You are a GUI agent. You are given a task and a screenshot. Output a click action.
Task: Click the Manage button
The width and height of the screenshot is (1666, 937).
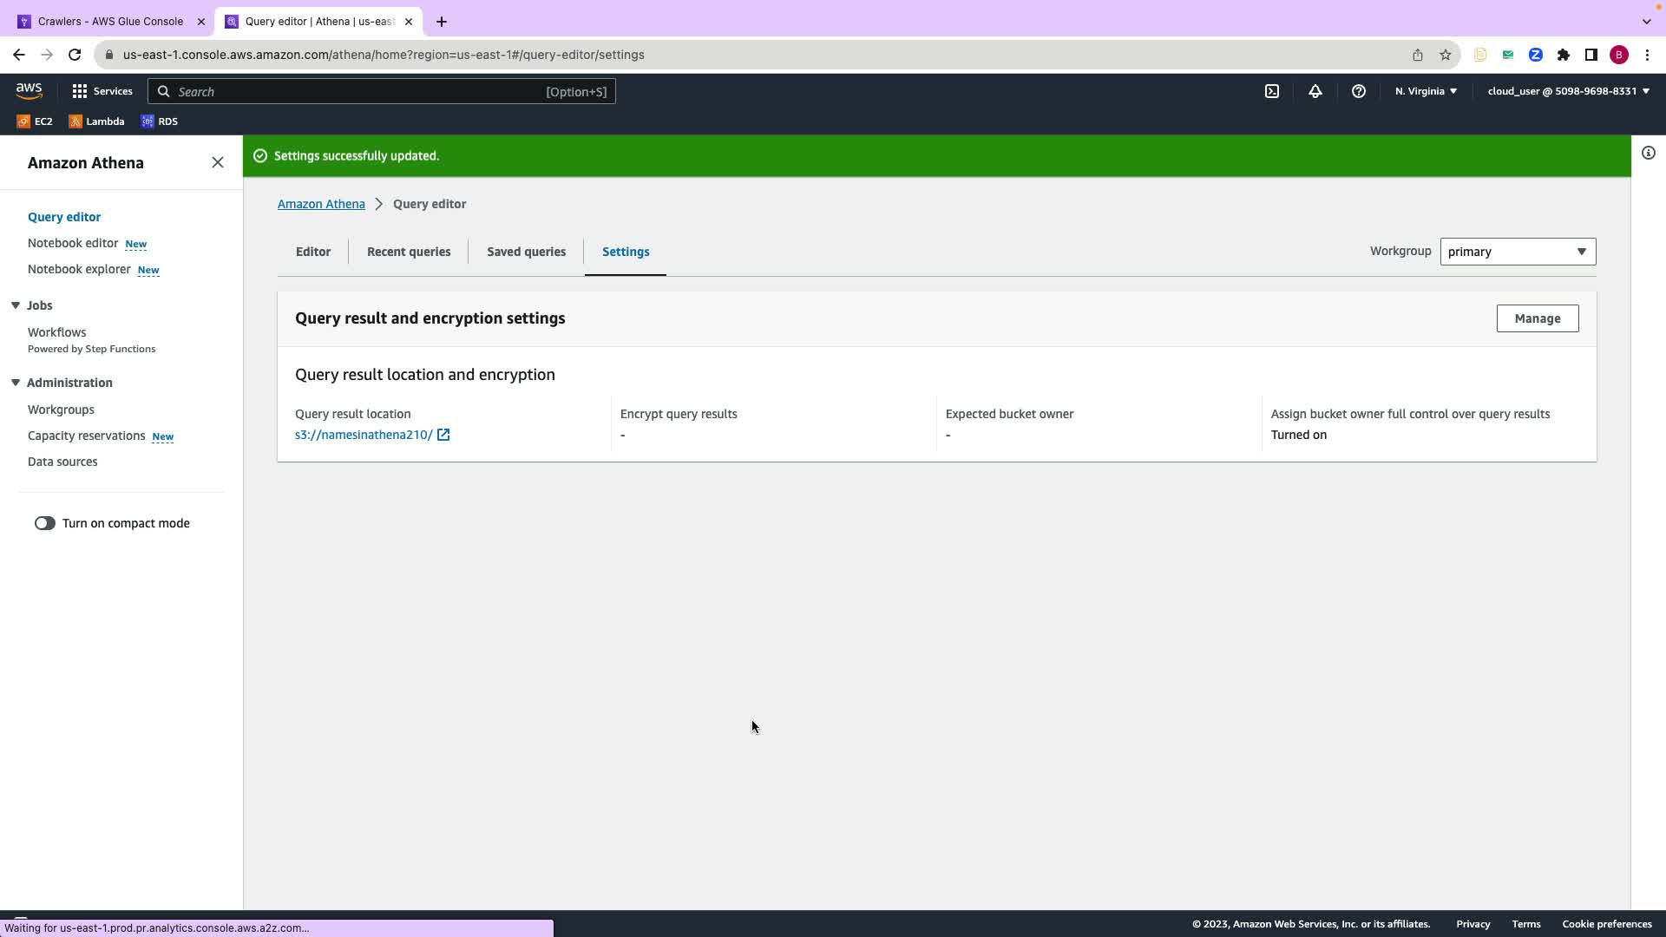point(1537,318)
